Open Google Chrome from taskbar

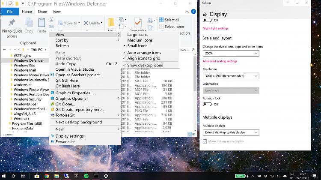pos(47,176)
